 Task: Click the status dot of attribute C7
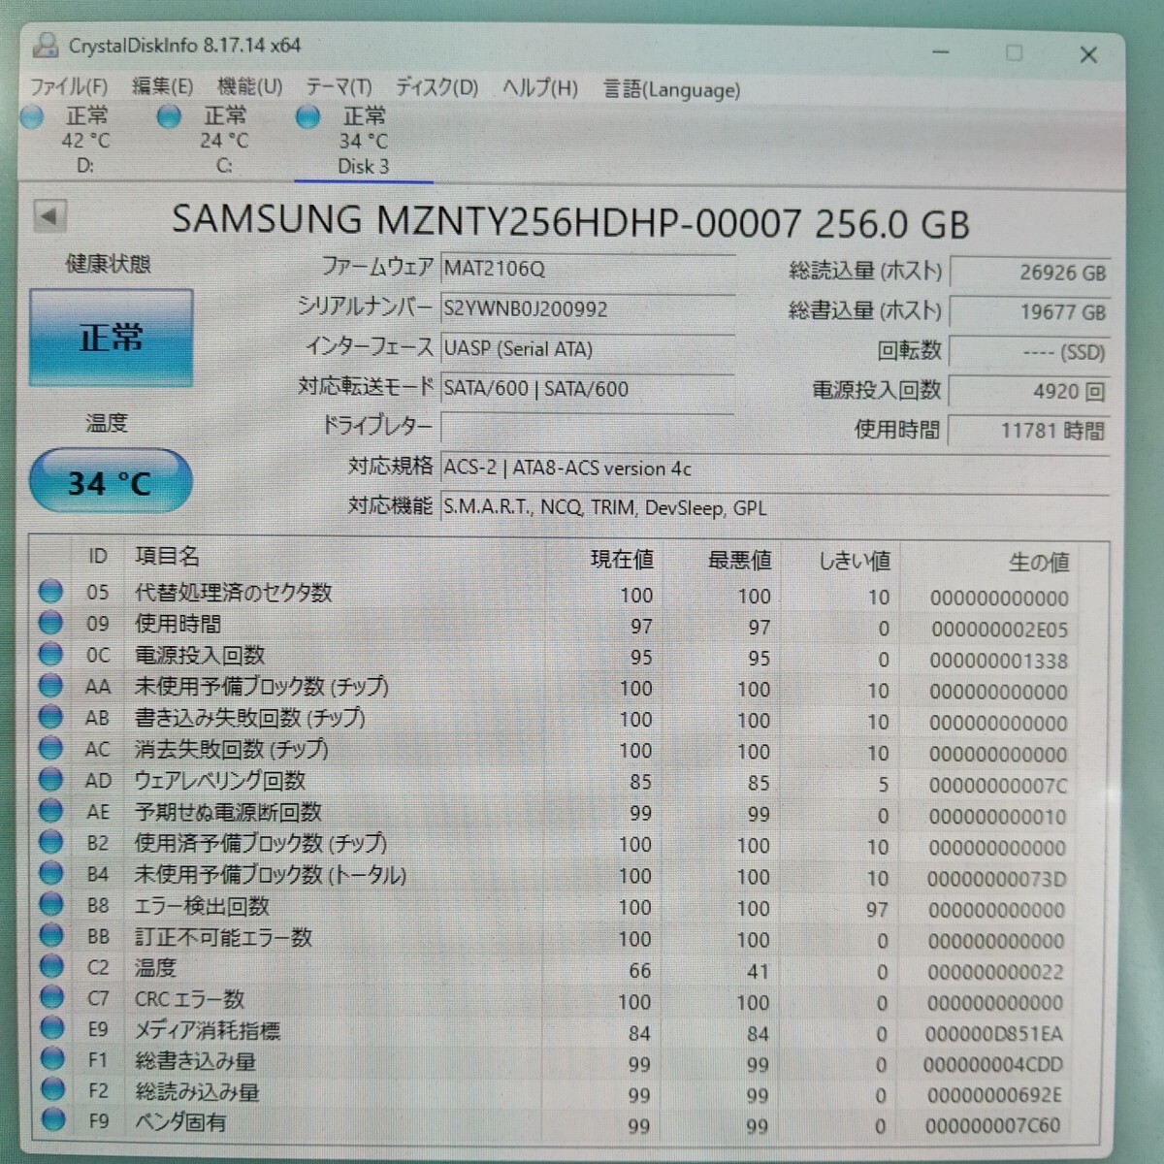(51, 997)
